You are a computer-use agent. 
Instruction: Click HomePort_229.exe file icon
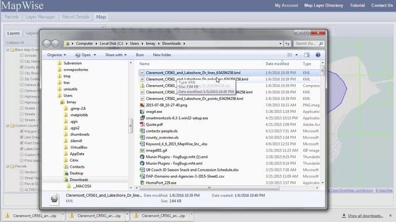click(142, 183)
